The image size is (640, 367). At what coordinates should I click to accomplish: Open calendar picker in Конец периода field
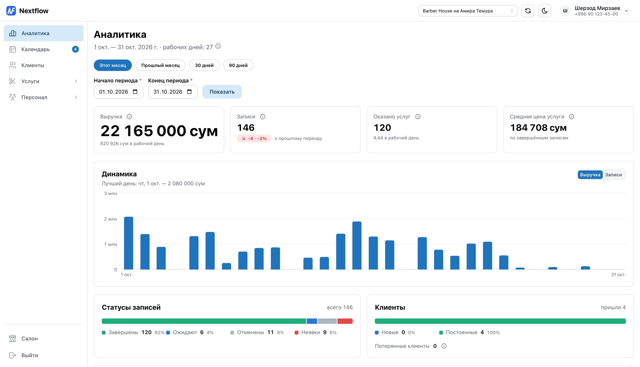(189, 92)
